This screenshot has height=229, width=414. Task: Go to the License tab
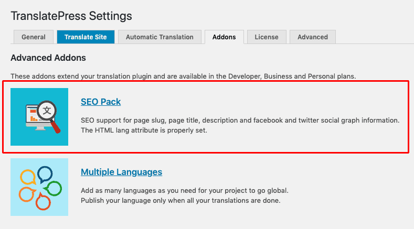point(267,37)
